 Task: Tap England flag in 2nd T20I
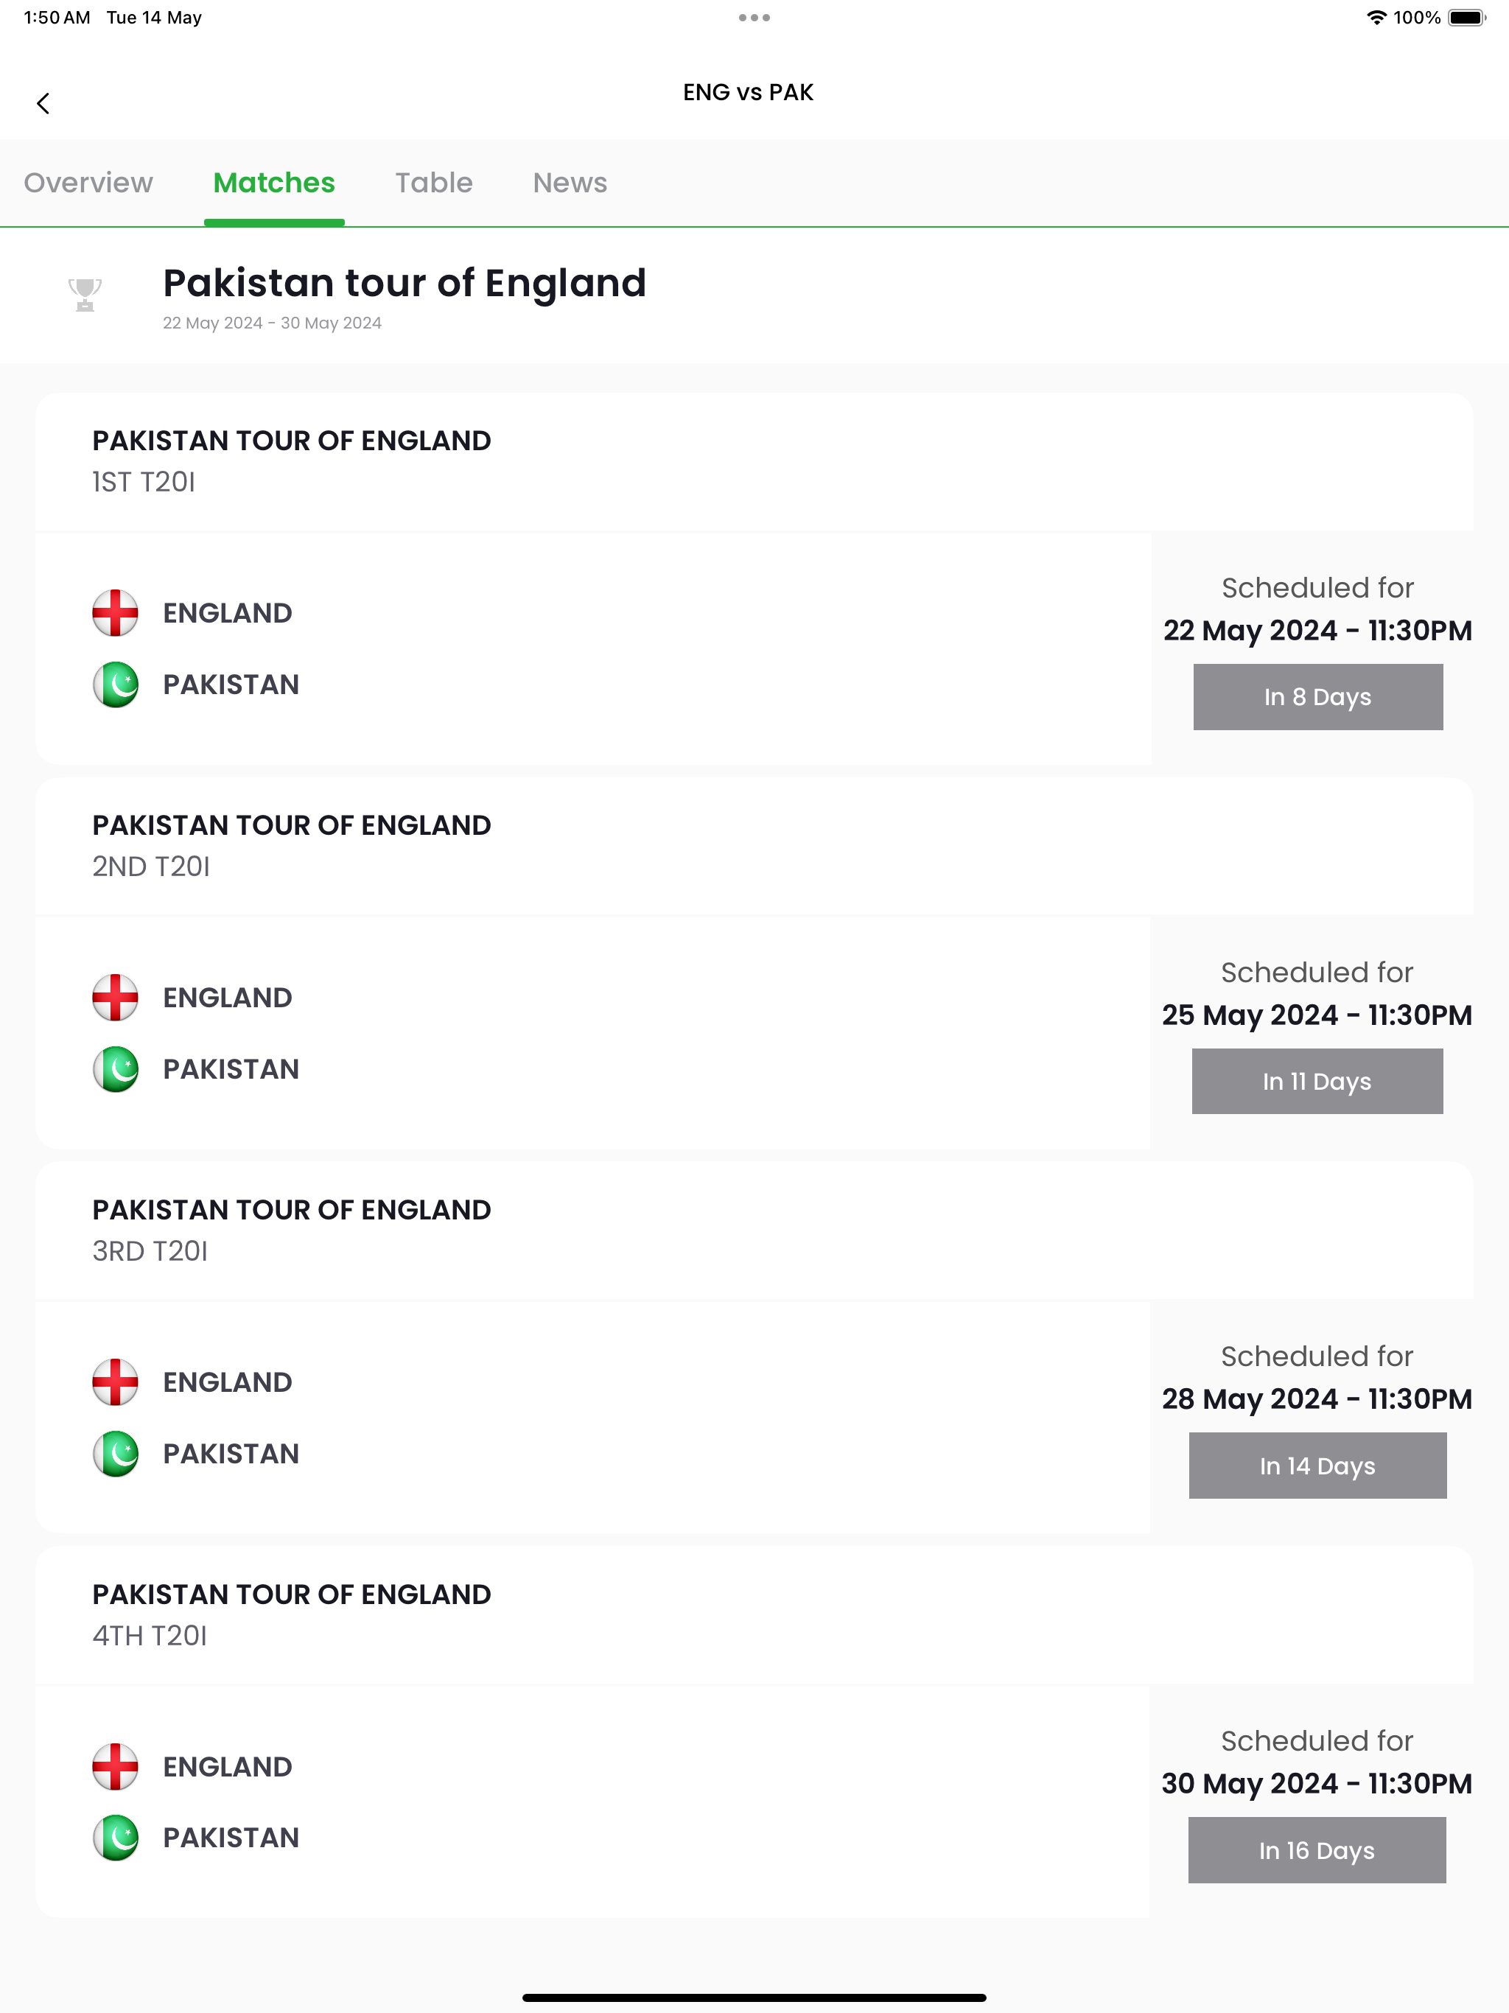click(x=116, y=998)
